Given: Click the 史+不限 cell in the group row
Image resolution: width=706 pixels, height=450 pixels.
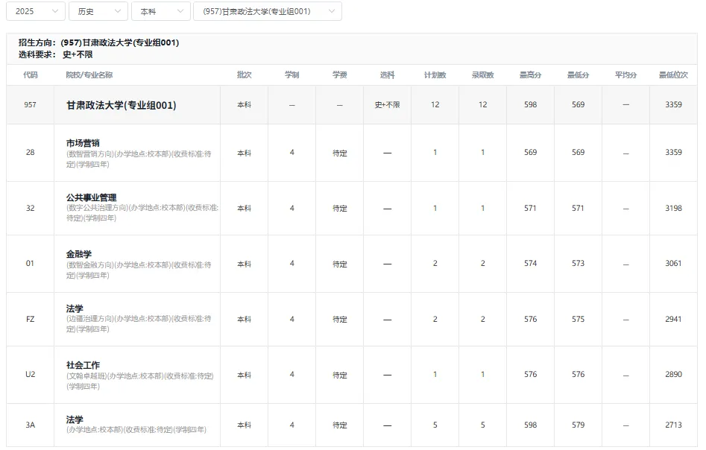Looking at the screenshot, I should pyautogui.click(x=387, y=105).
